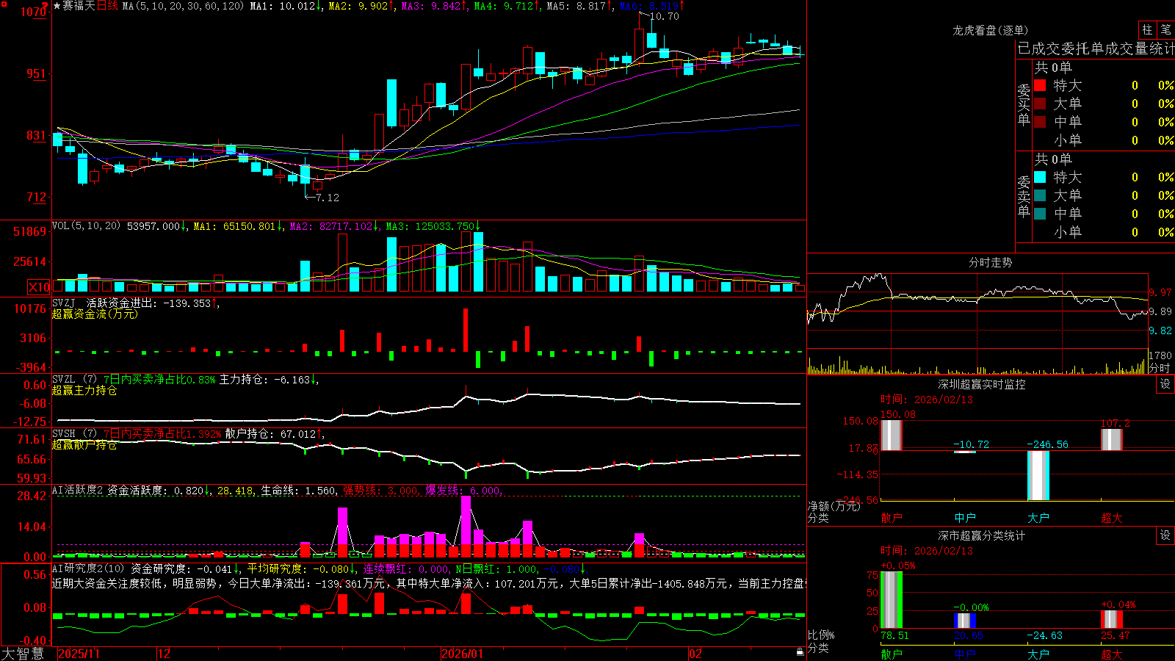The height and width of the screenshot is (661, 1175).
Task: Click the 78.51 value in 深市超赢分类统计
Action: click(x=894, y=635)
